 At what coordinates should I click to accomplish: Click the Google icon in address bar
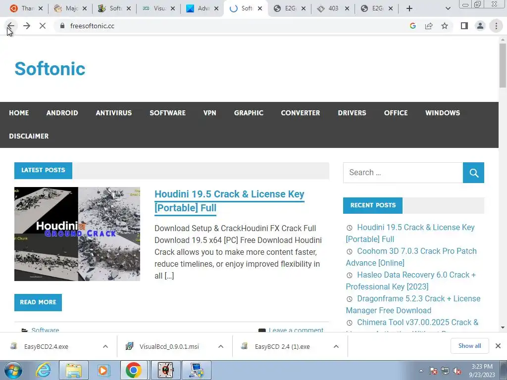click(412, 26)
